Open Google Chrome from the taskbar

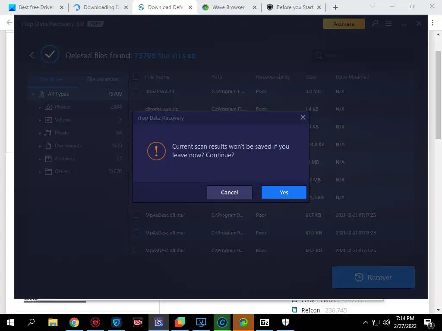tap(74, 322)
